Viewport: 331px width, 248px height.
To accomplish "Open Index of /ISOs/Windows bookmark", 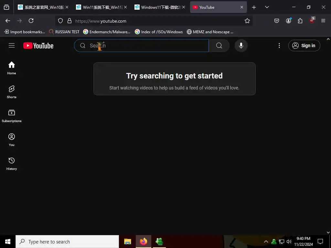I will [x=159, y=32].
